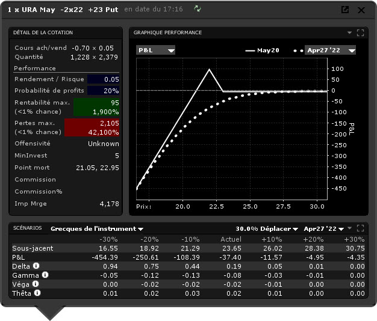Click the P&L row label in scenarios
Viewport: 377px width, 321px height.
click(18, 257)
